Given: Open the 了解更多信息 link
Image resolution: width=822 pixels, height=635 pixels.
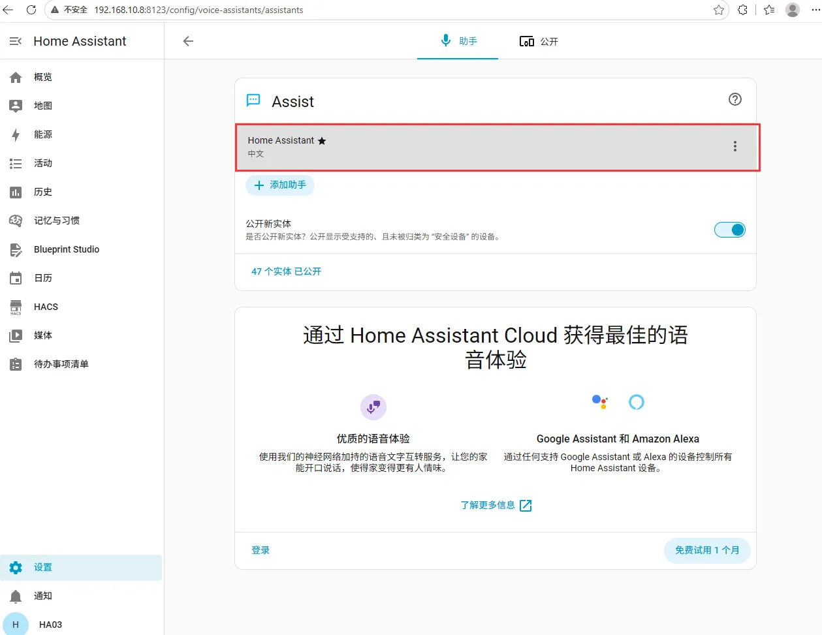Looking at the screenshot, I should coord(496,505).
